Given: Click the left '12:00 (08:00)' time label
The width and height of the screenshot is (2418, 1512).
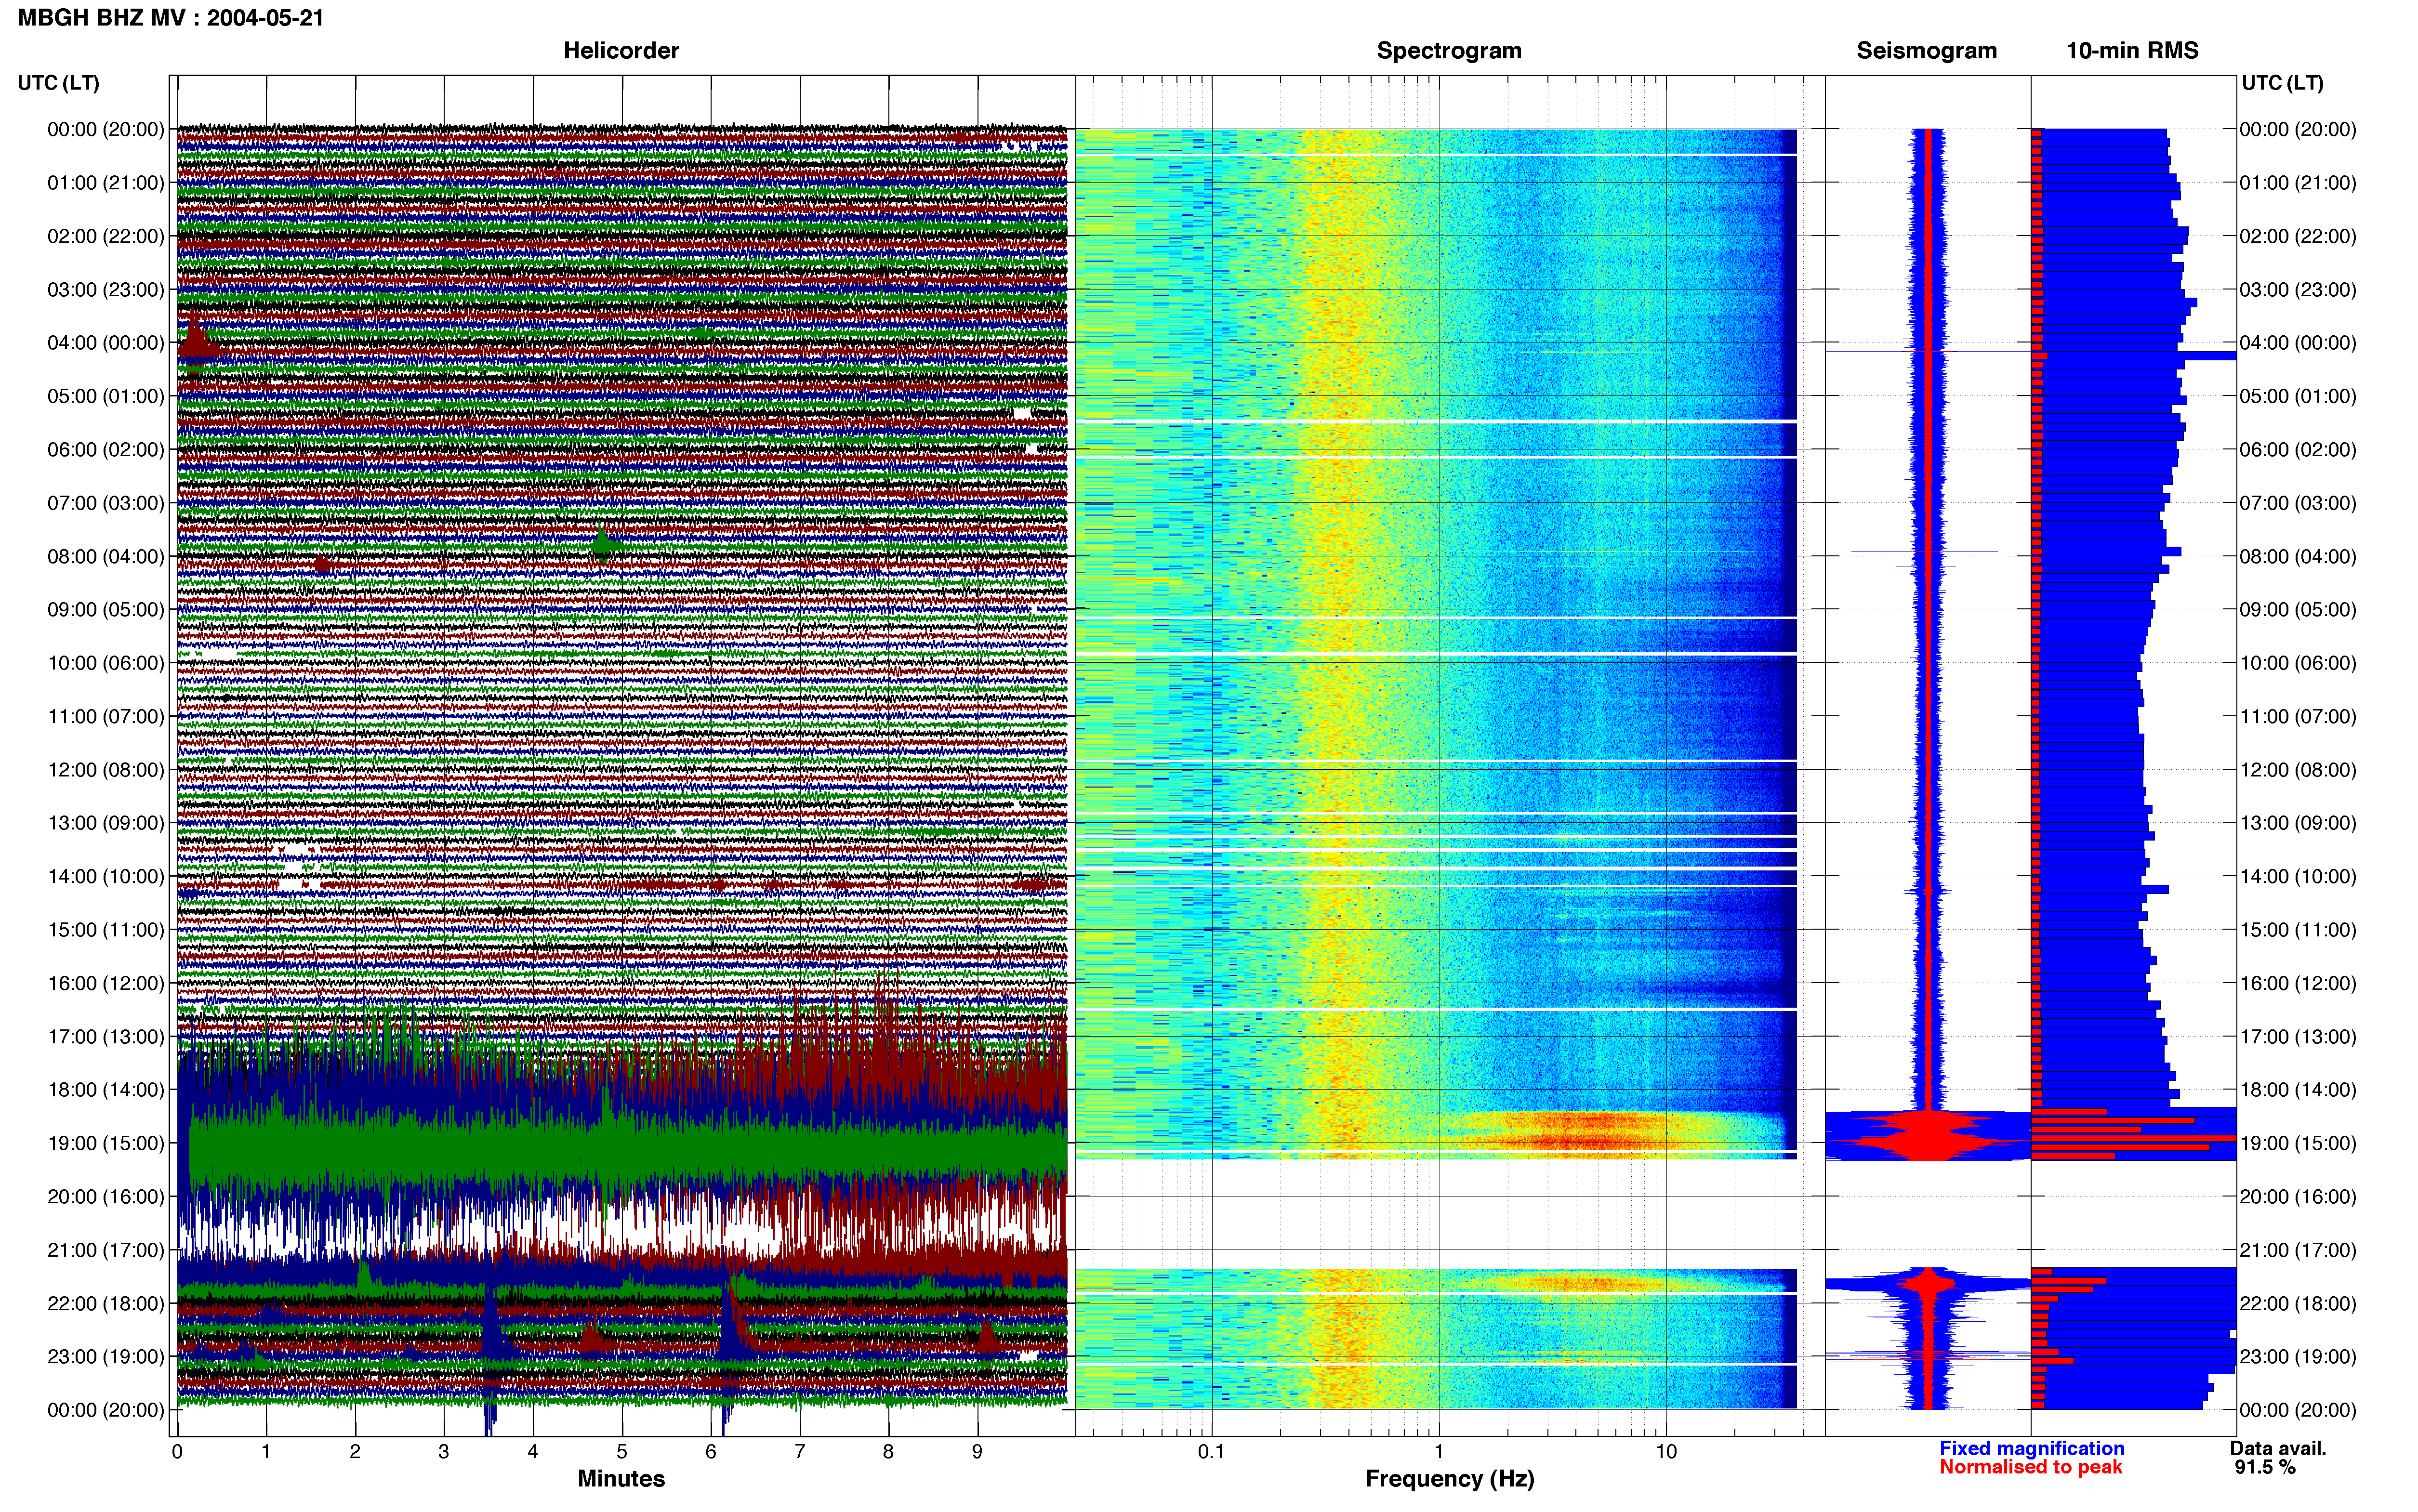Looking at the screenshot, I should pos(106,770).
